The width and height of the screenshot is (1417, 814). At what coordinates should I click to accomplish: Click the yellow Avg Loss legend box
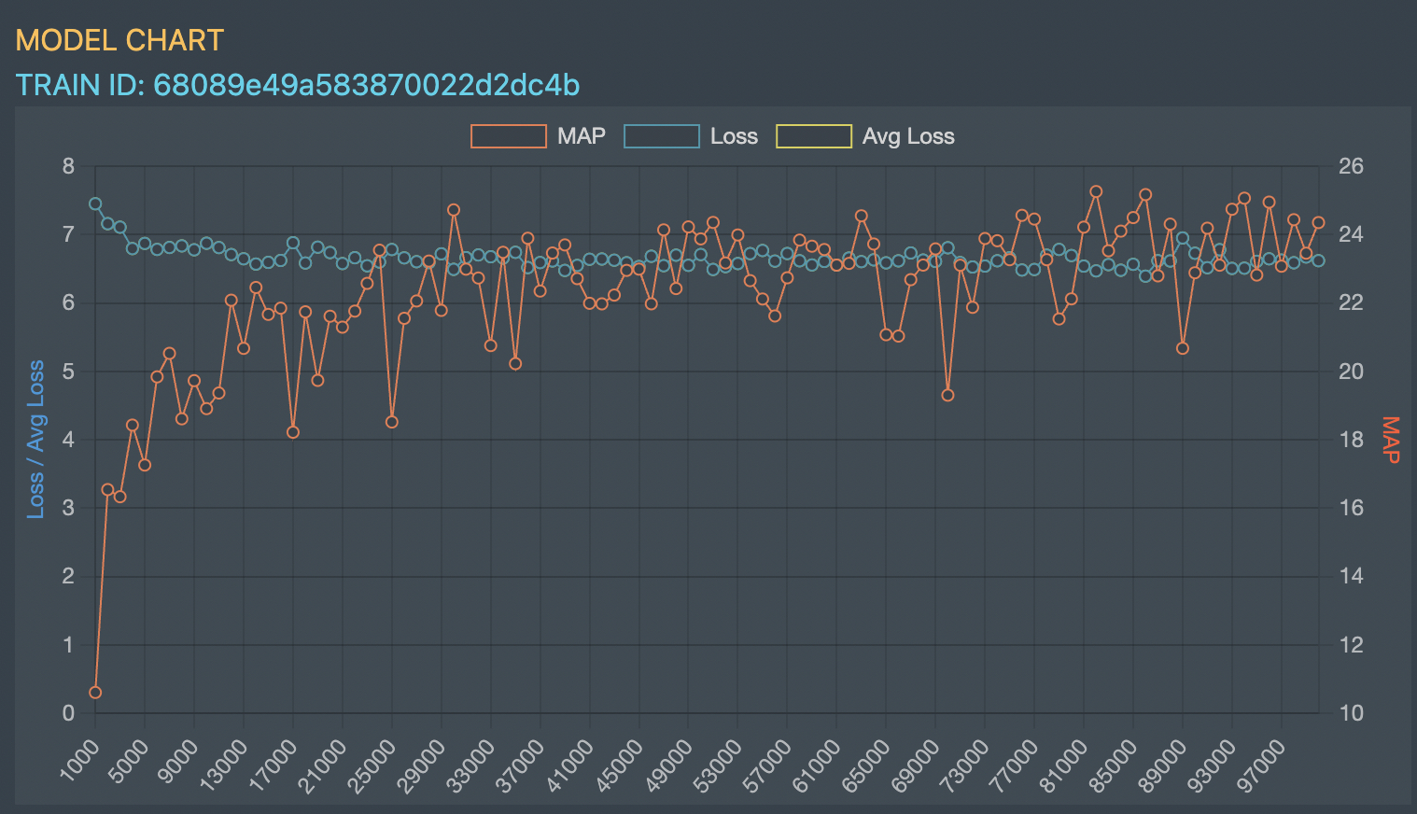pos(814,136)
